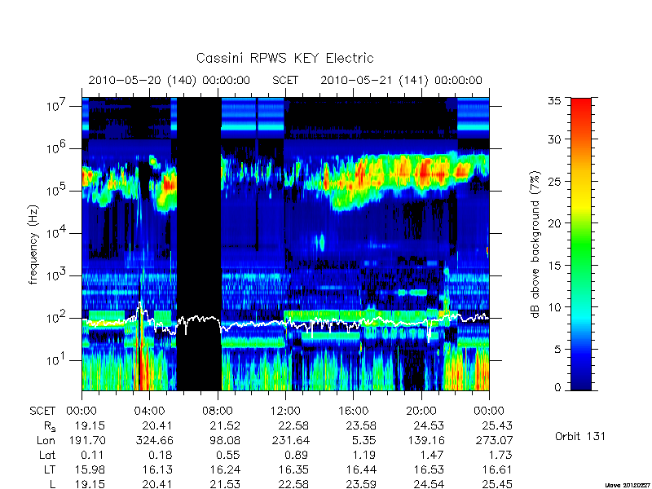Viewport: 652px width, 489px height.
Task: Select the latitude value 1.73
Action: [500, 455]
